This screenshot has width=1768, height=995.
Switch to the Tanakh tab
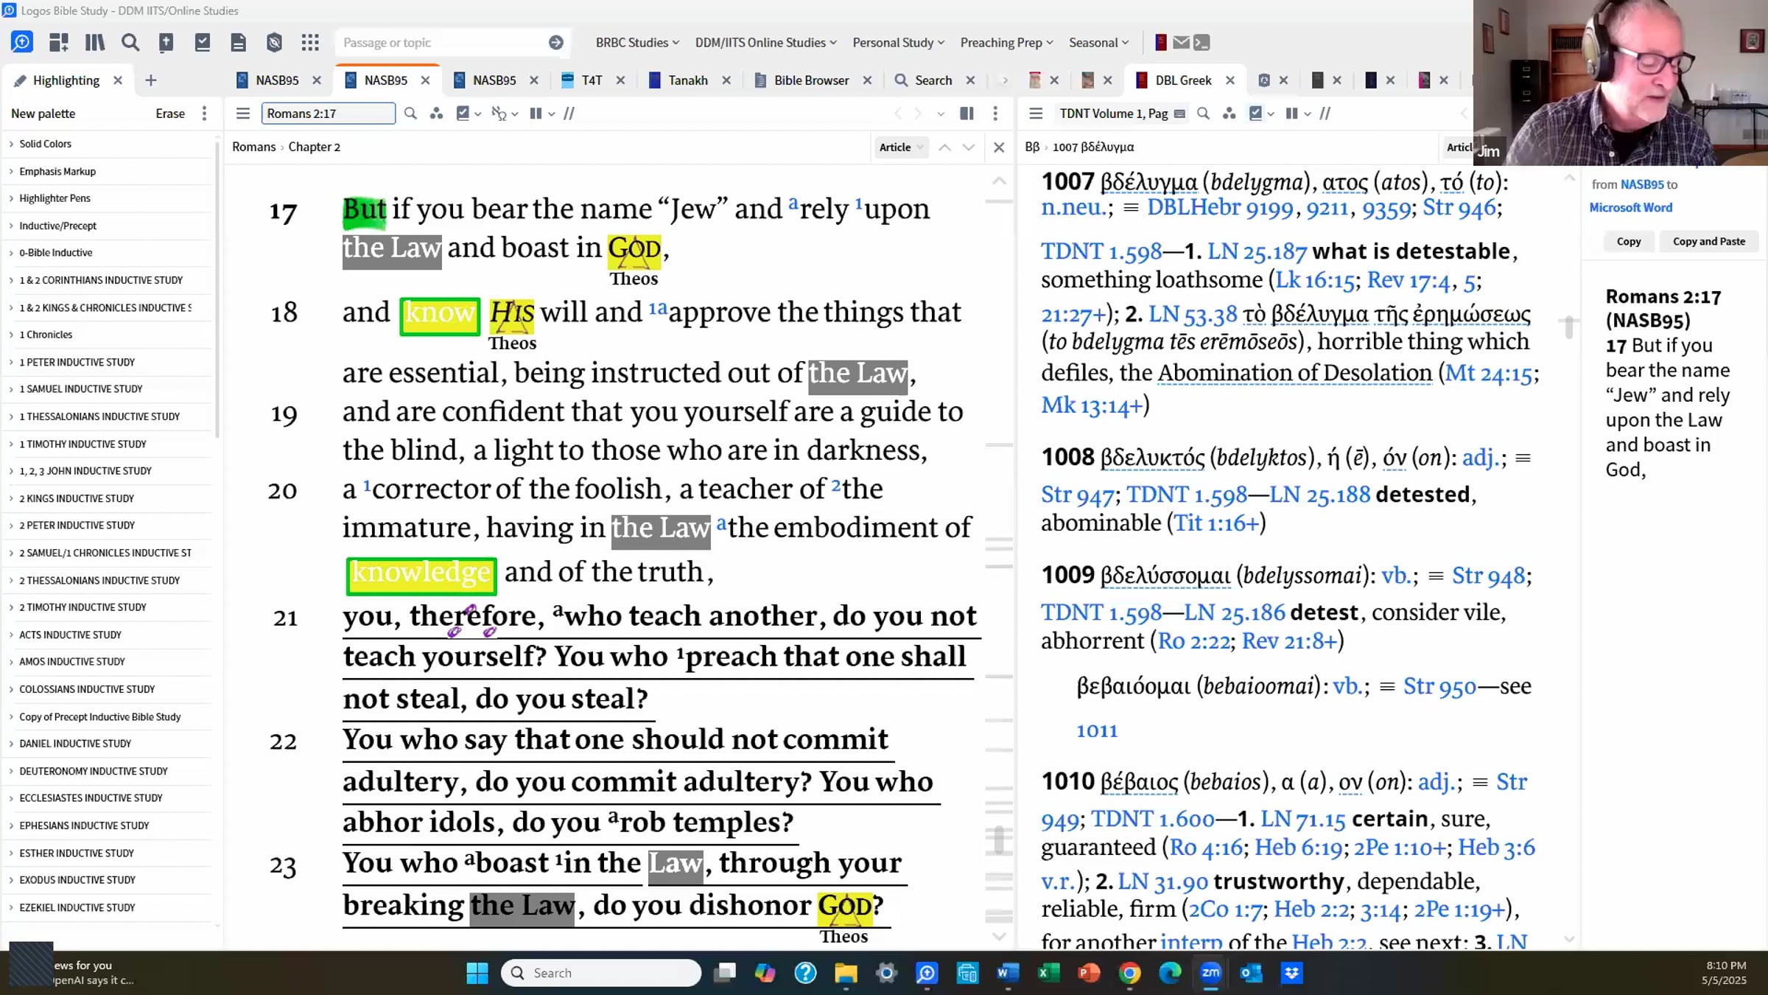click(687, 80)
